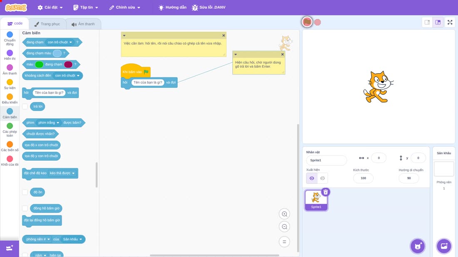The height and width of the screenshot is (257, 458).
Task: Open the Cài đặt menu
Action: (50, 7)
